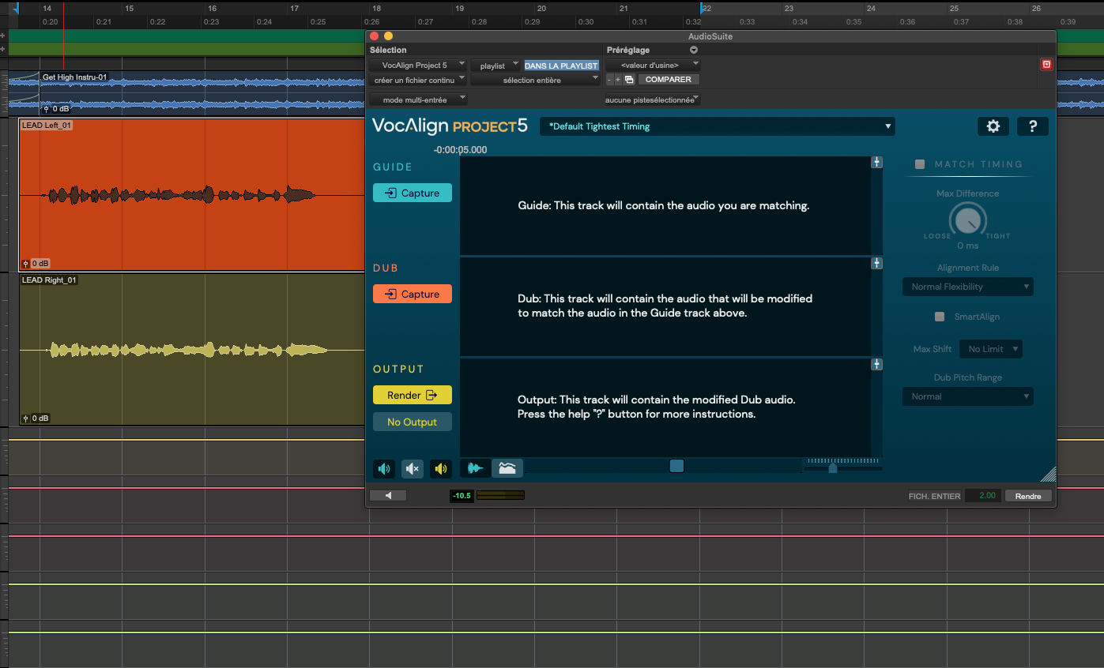This screenshot has height=668, width=1104.
Task: Click the Rendre button at bottom
Action: pyautogui.click(x=1028, y=496)
